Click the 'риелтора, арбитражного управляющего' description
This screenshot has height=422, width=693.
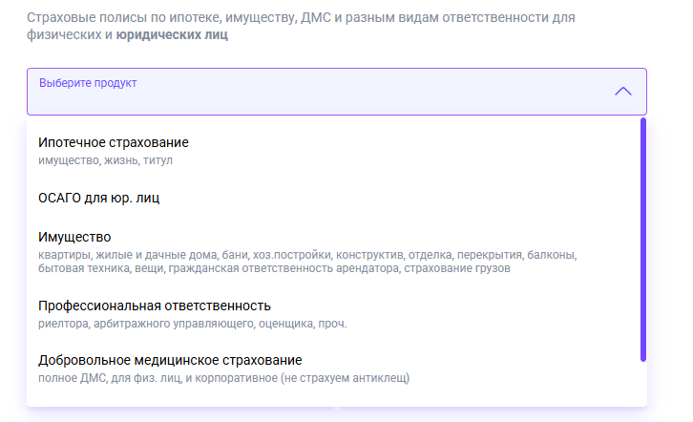[x=192, y=324]
